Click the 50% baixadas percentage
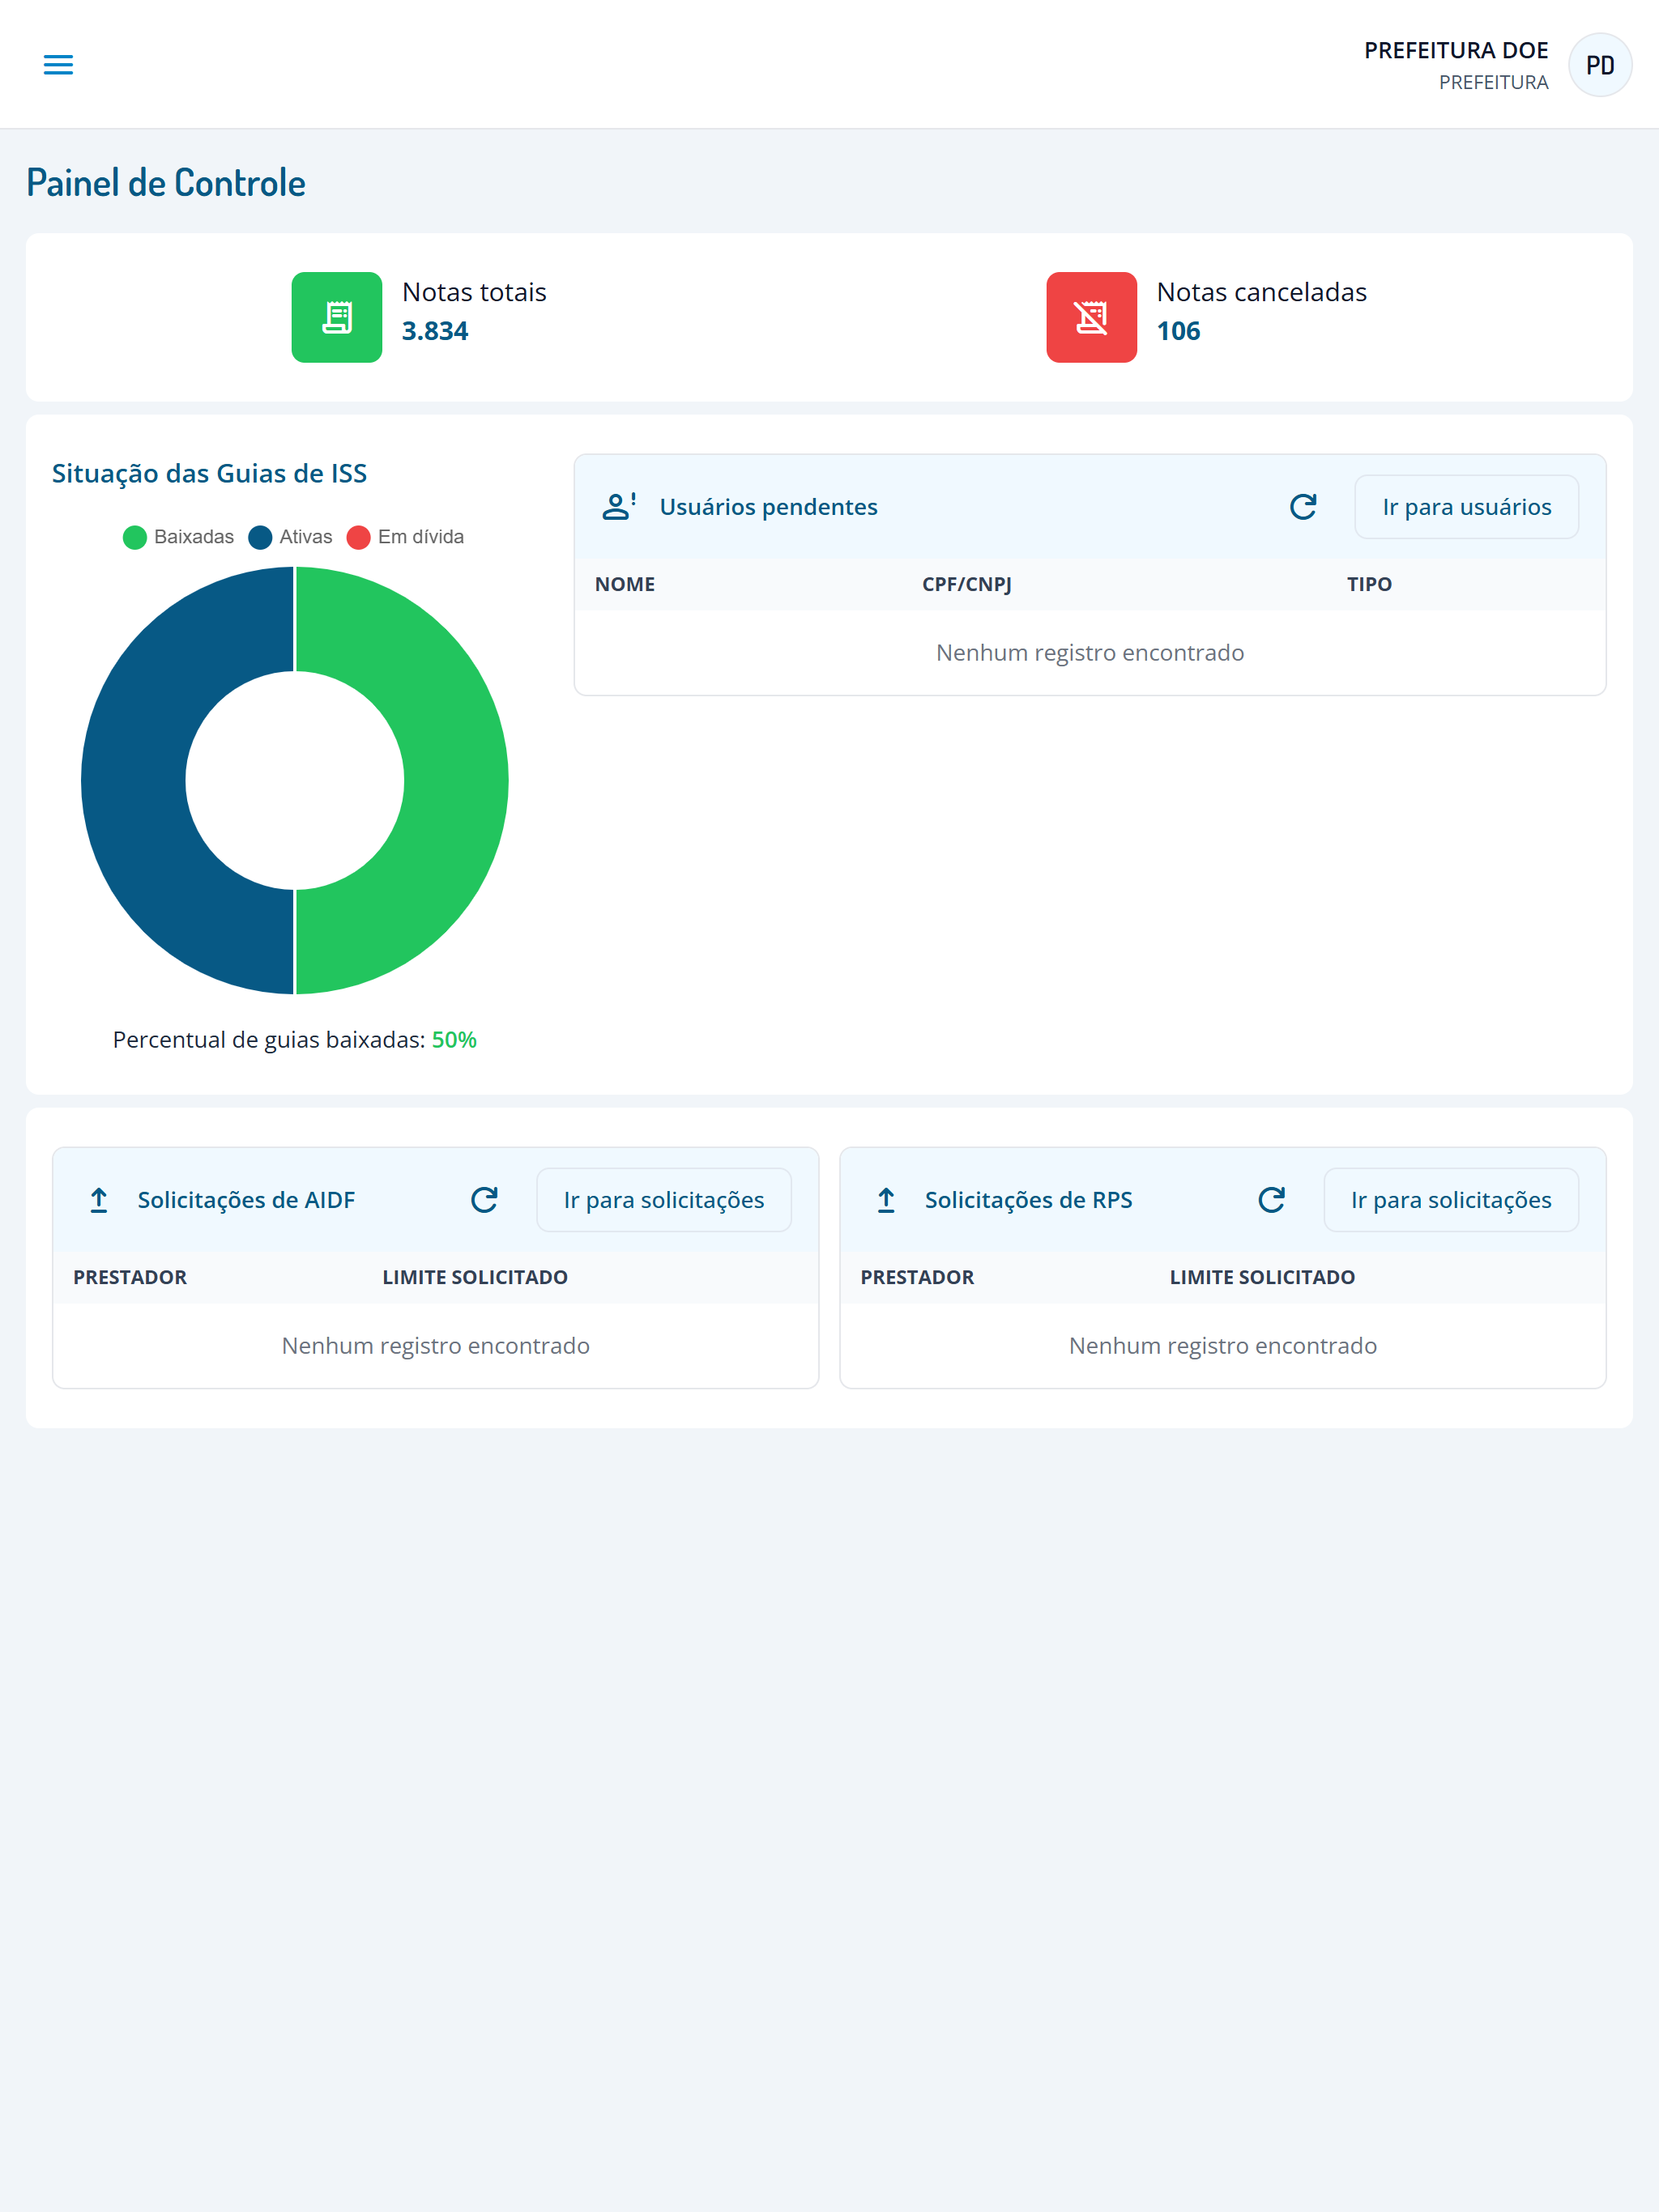The height and width of the screenshot is (2212, 1659). 454,1040
